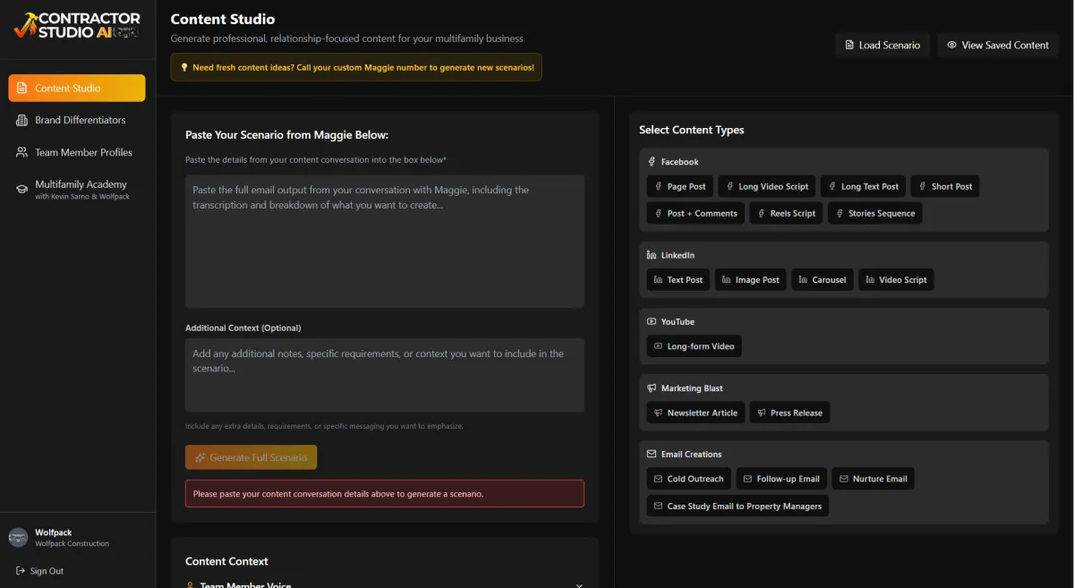This screenshot has height=588, width=1074.
Task: Click the lightbulb icon in tip banner
Action: [183, 67]
